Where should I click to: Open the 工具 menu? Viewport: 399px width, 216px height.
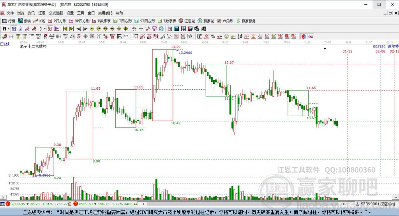pos(81,13)
